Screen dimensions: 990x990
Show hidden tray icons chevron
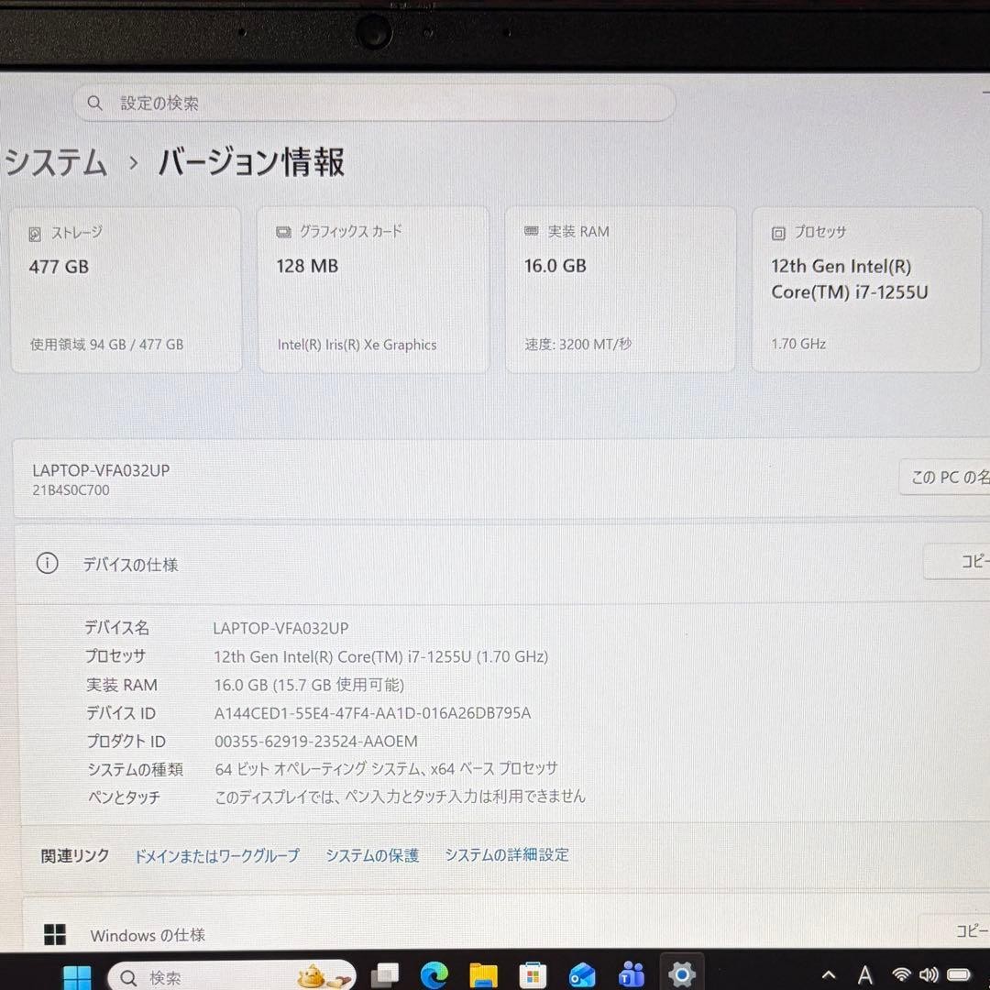(x=829, y=976)
